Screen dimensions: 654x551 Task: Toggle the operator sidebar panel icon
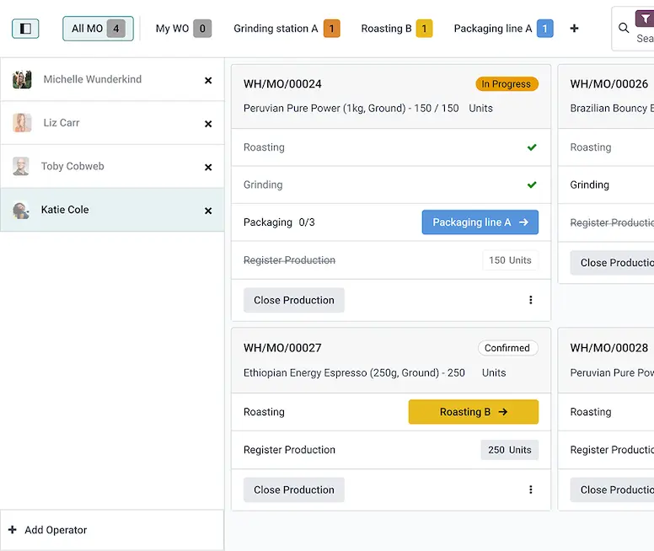point(25,29)
